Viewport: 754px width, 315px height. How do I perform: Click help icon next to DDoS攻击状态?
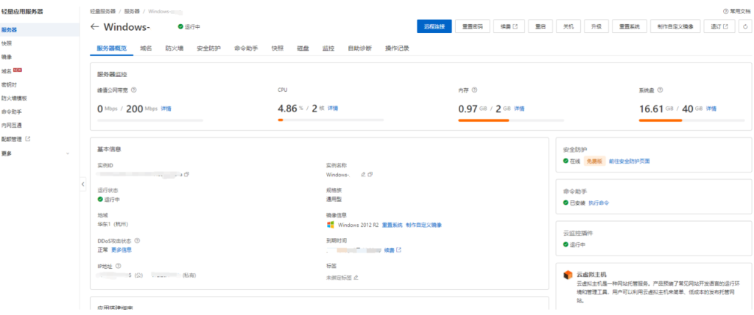(138, 241)
